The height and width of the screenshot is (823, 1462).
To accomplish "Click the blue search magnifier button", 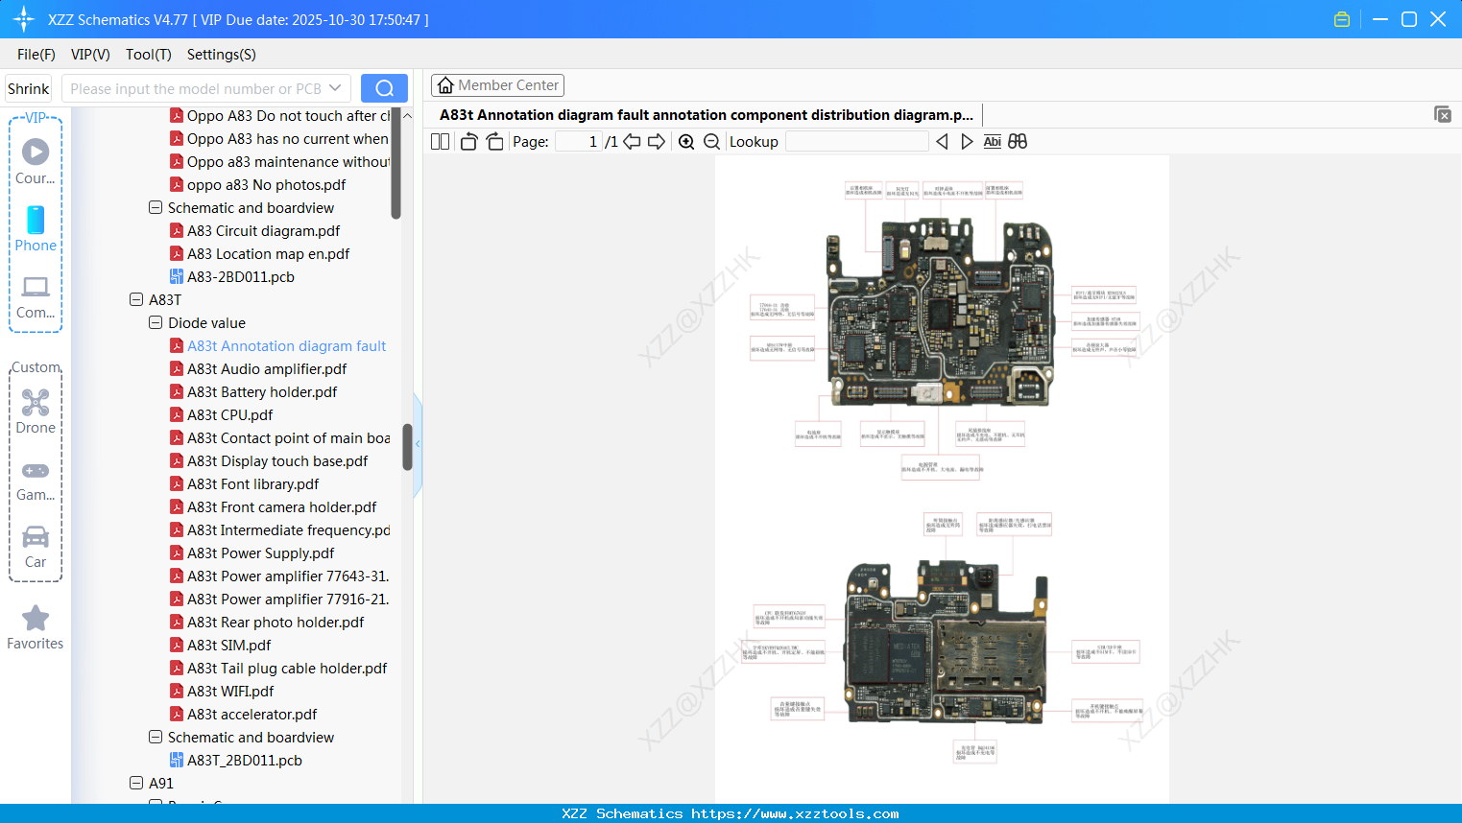I will pyautogui.click(x=384, y=87).
